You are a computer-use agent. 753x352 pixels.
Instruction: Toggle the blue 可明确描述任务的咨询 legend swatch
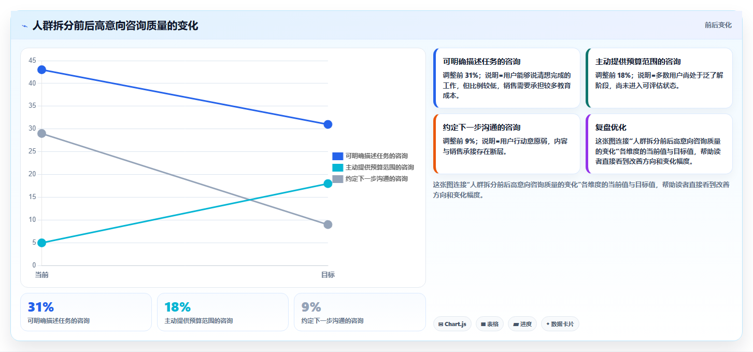point(338,156)
